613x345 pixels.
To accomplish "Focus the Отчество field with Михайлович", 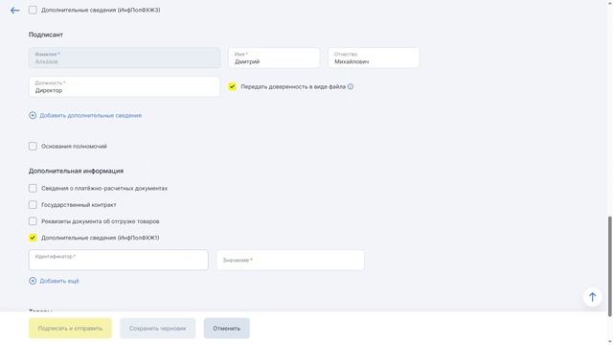I will click(374, 57).
